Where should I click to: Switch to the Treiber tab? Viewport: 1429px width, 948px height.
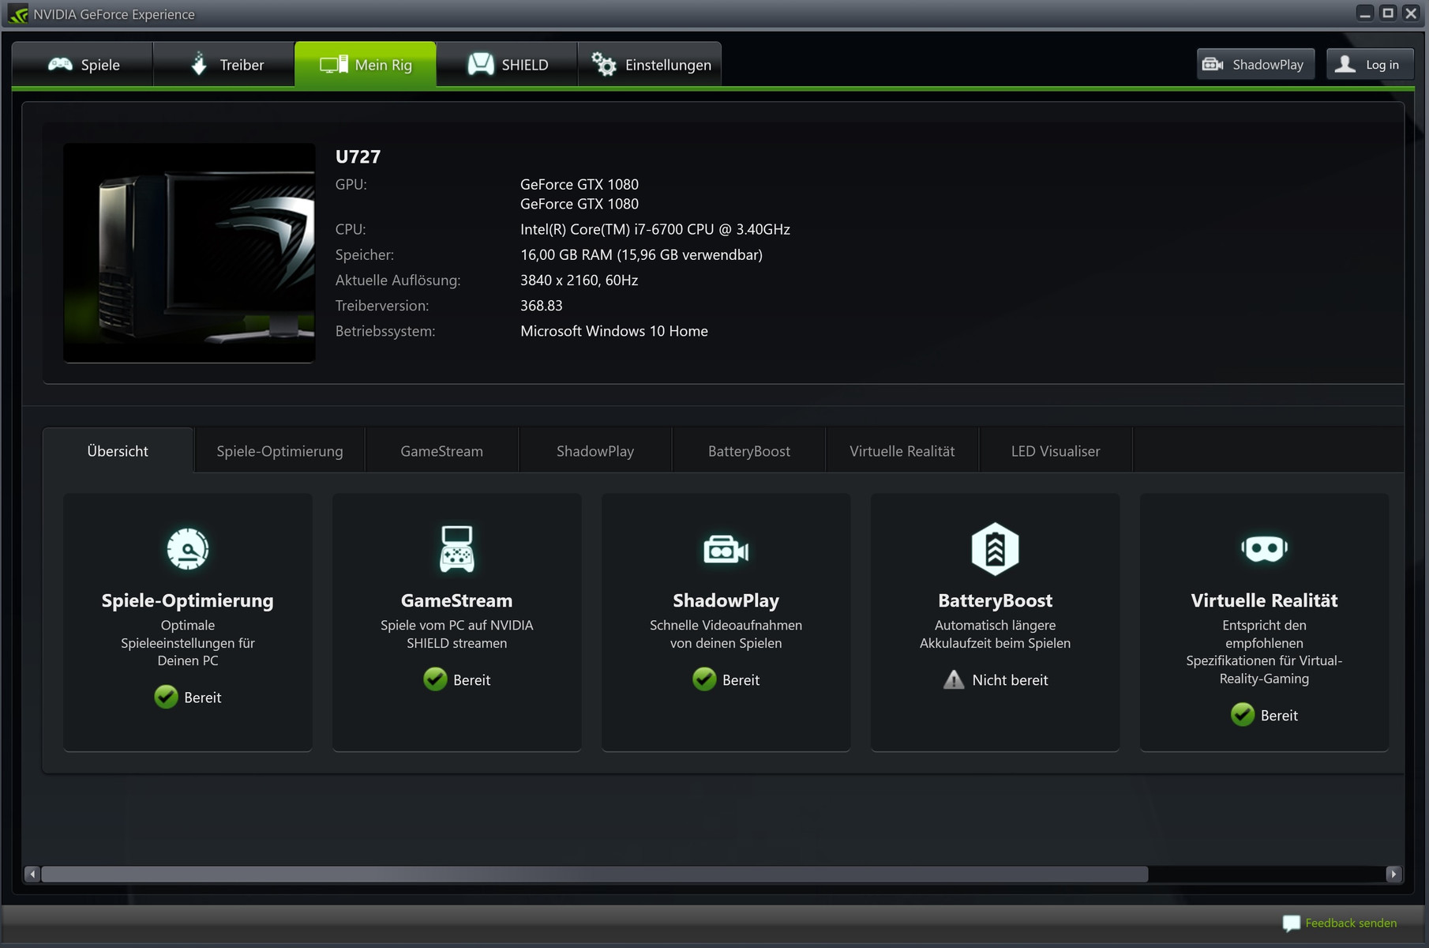[223, 65]
